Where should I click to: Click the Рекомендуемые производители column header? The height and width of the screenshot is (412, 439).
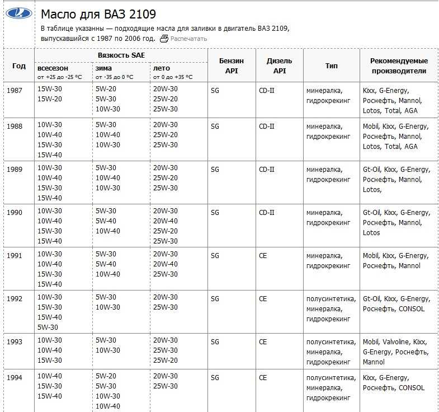(x=399, y=65)
